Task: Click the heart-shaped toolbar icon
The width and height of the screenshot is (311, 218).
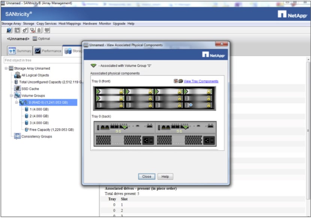Action: click(x=47, y=30)
